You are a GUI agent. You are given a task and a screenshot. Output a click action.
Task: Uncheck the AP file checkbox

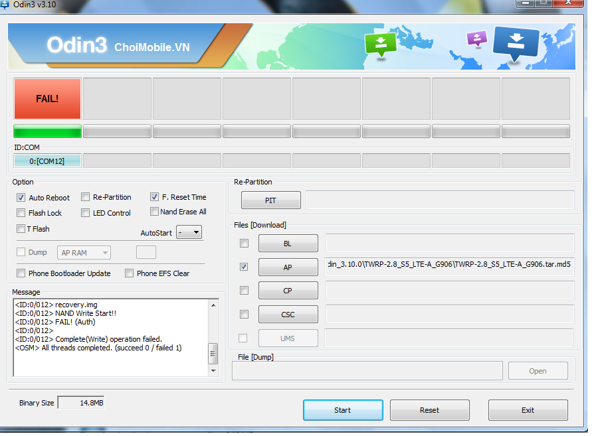(244, 267)
